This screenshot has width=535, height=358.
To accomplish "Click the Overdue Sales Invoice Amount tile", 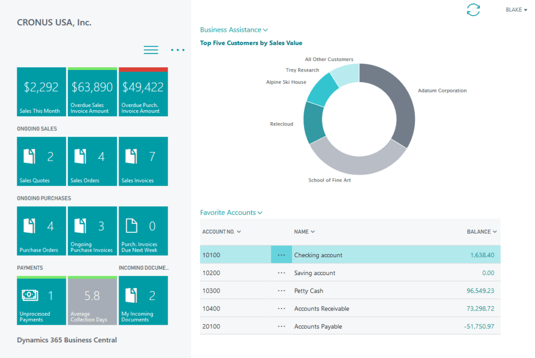I will tap(92, 92).
